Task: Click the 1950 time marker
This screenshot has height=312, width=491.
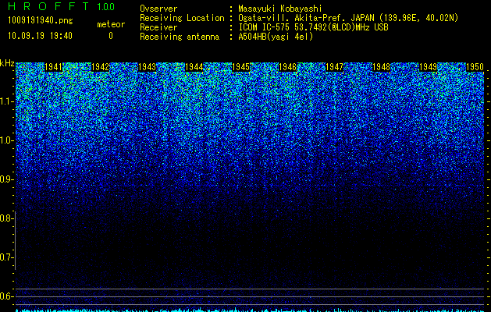Action: (475, 67)
